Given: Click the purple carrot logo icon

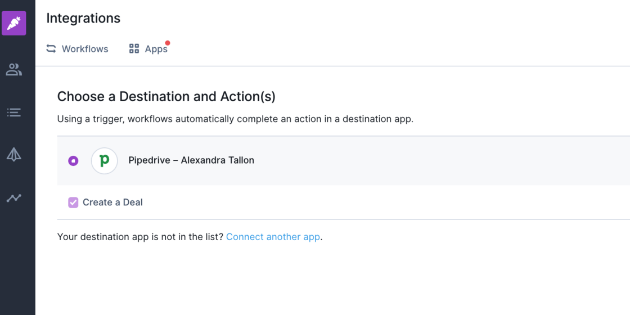Looking at the screenshot, I should pyautogui.click(x=14, y=23).
